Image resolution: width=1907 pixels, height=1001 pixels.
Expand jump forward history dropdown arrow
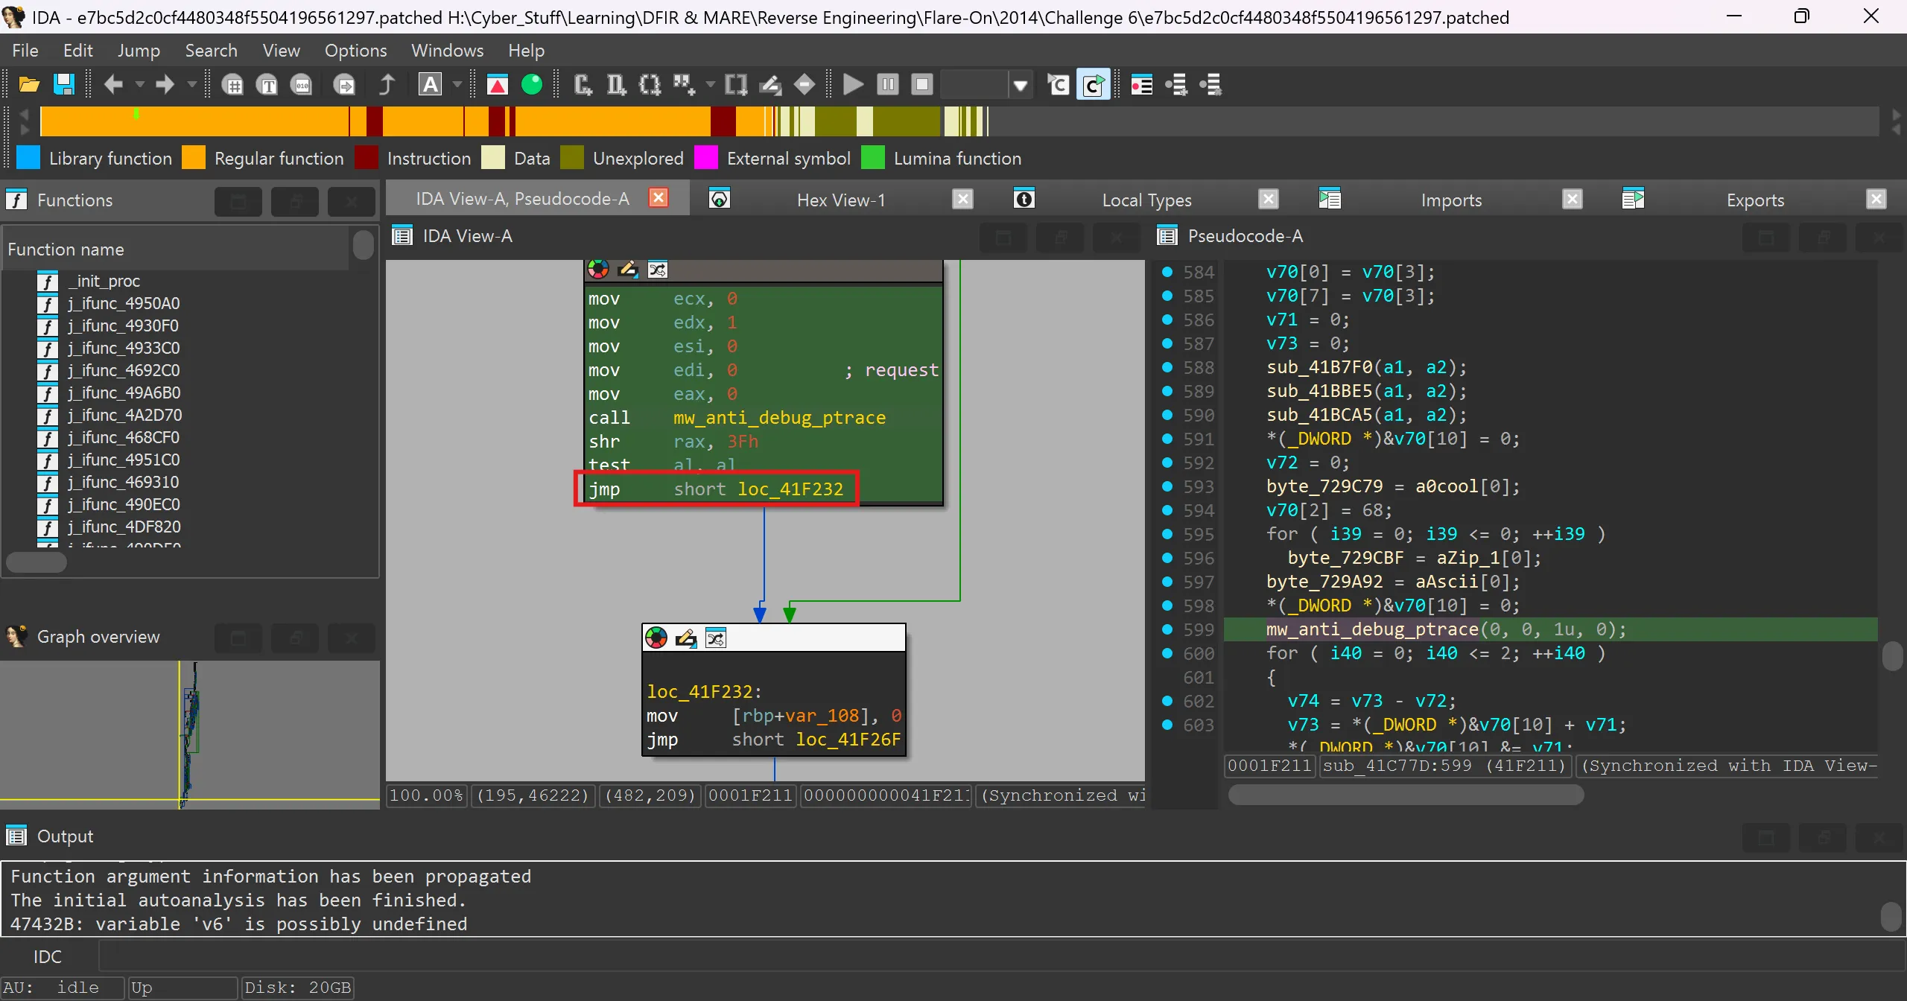(x=191, y=85)
